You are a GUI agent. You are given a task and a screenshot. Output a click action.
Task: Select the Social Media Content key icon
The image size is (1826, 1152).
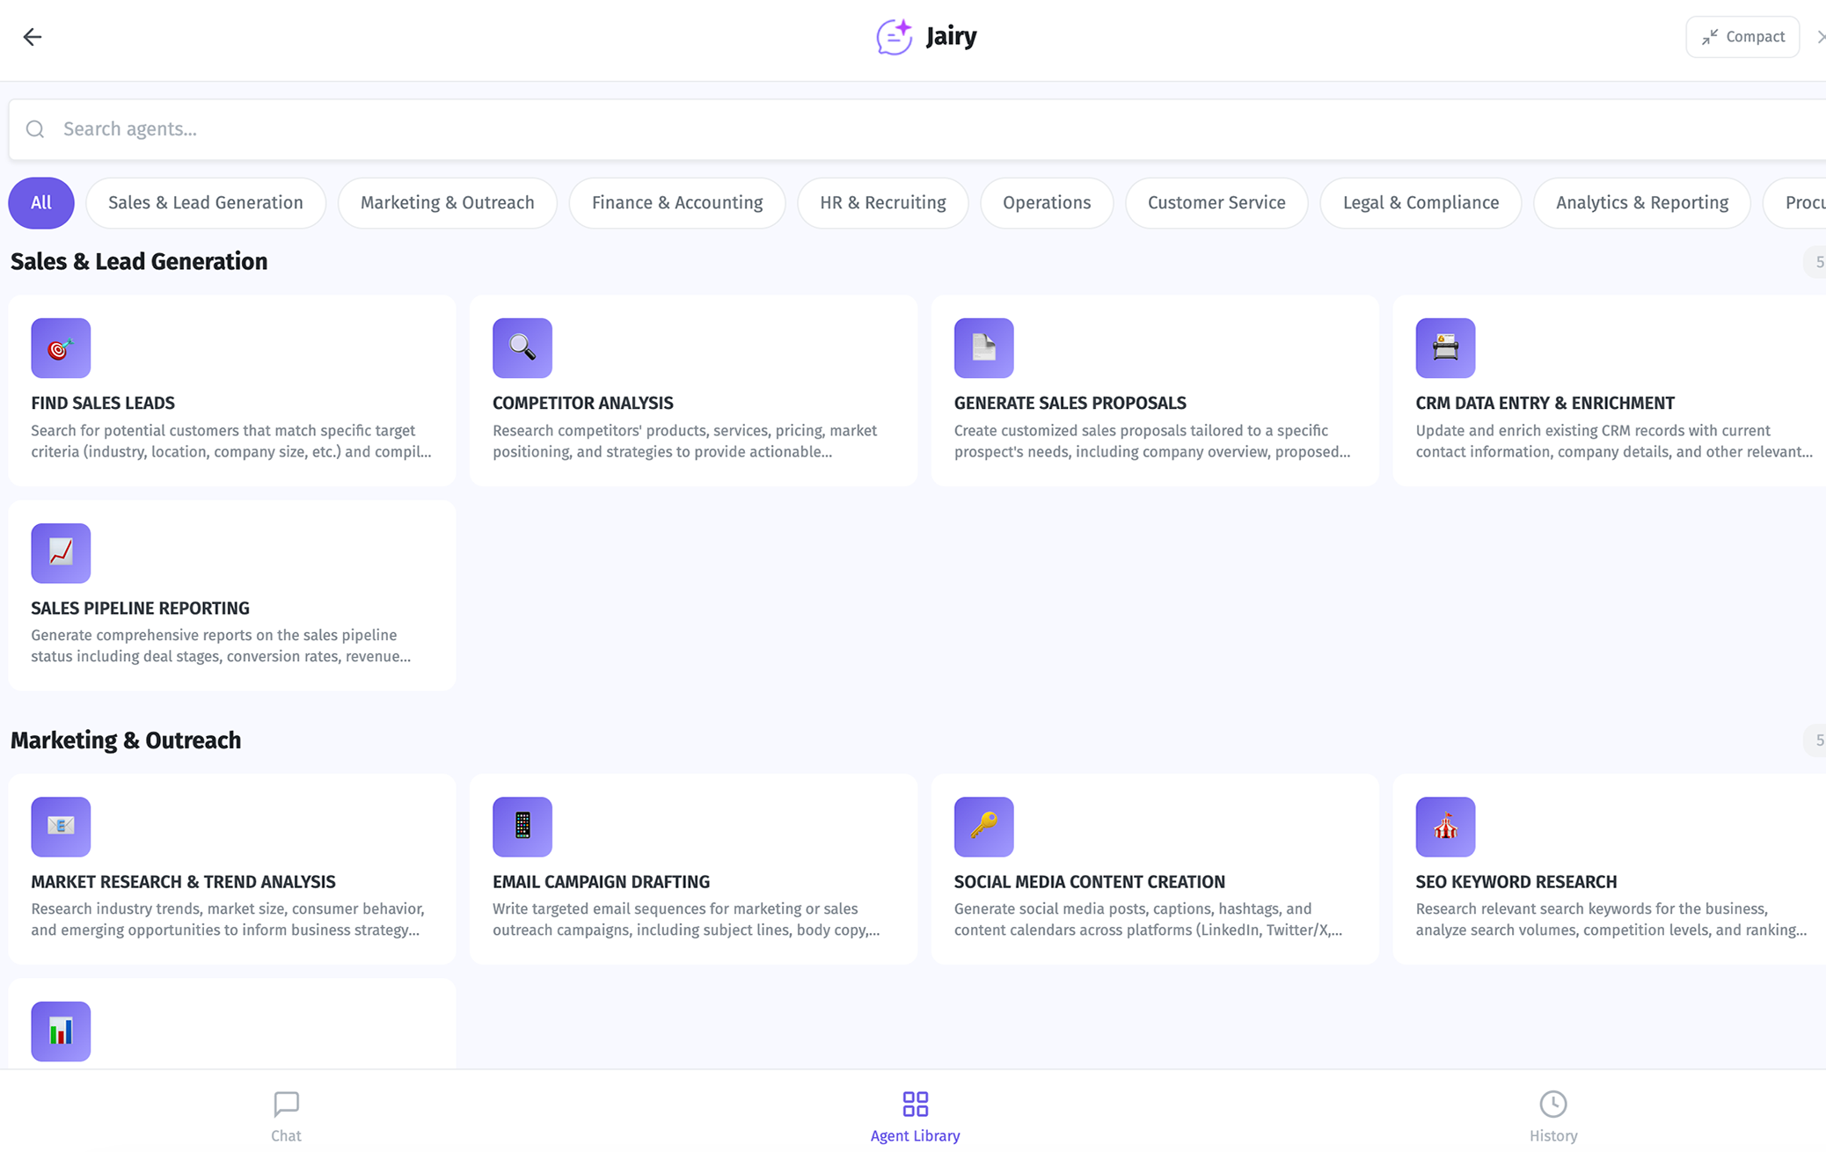click(983, 827)
